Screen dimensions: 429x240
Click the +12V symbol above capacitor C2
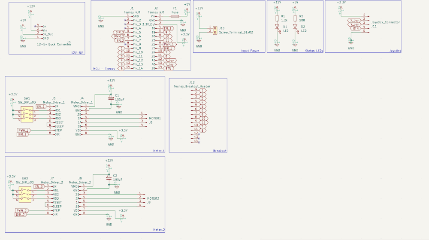click(109, 167)
